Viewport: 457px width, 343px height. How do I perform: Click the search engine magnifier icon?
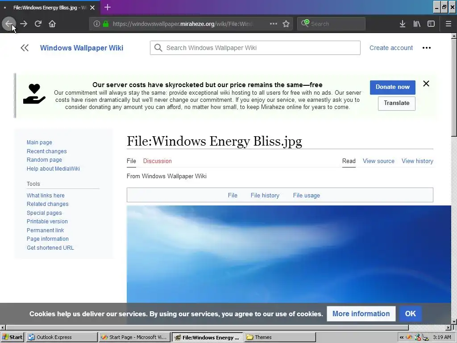(305, 23)
